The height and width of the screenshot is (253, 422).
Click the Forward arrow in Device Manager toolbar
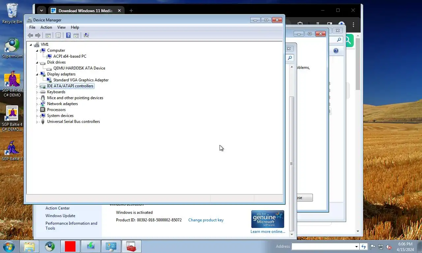[x=38, y=35]
